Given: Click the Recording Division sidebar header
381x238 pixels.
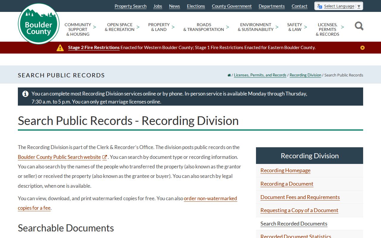Looking at the screenshot, I should (310, 156).
